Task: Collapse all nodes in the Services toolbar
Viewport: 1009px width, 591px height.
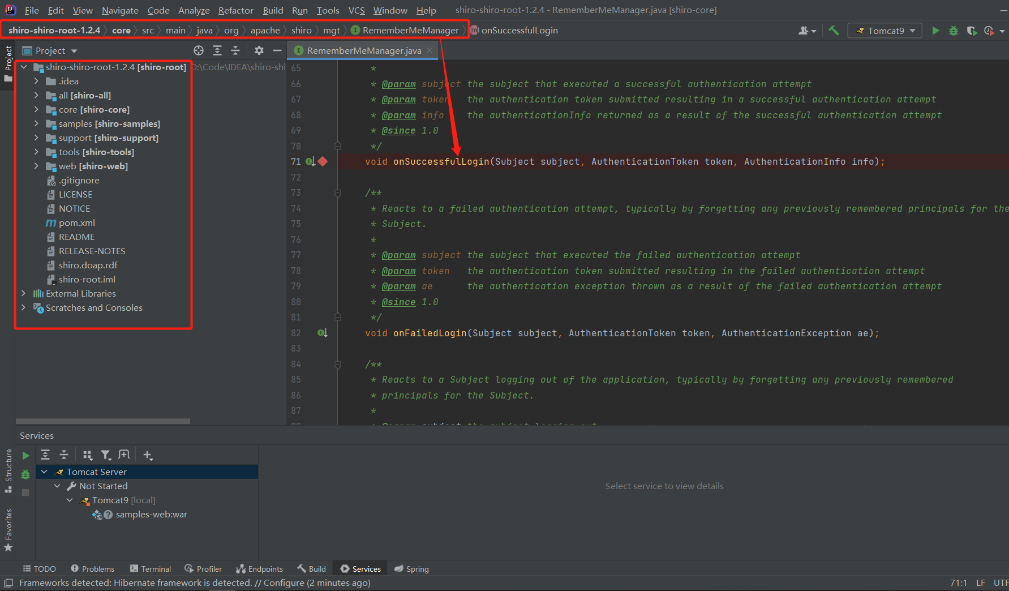Action: pyautogui.click(x=64, y=455)
